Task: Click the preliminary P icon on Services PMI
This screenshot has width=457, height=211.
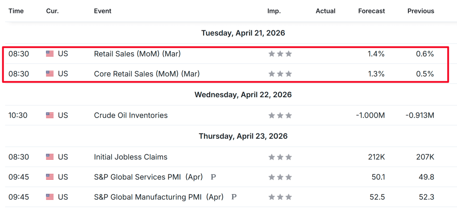Action: (213, 177)
